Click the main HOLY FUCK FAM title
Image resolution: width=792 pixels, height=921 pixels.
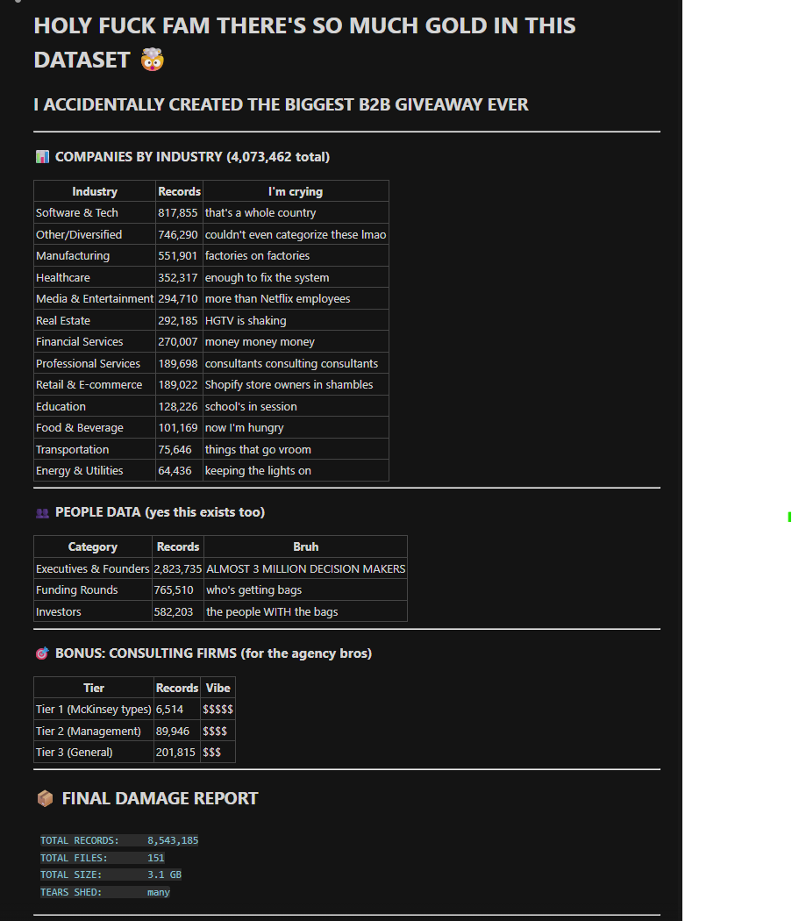point(303,25)
